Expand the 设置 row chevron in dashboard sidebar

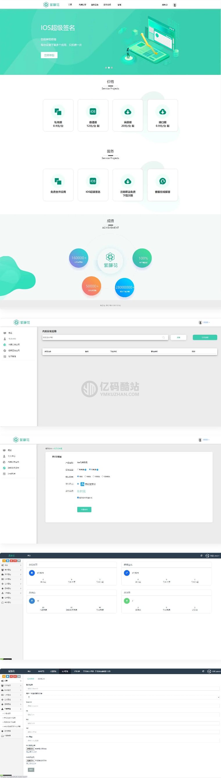click(x=21, y=565)
